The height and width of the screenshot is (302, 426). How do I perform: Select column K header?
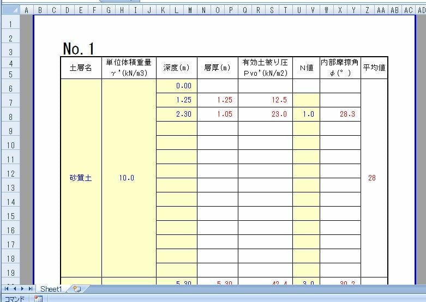point(163,10)
